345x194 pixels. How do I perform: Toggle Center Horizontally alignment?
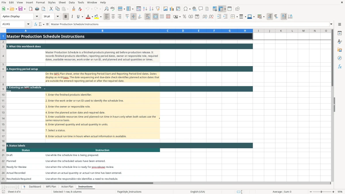pos(113,17)
